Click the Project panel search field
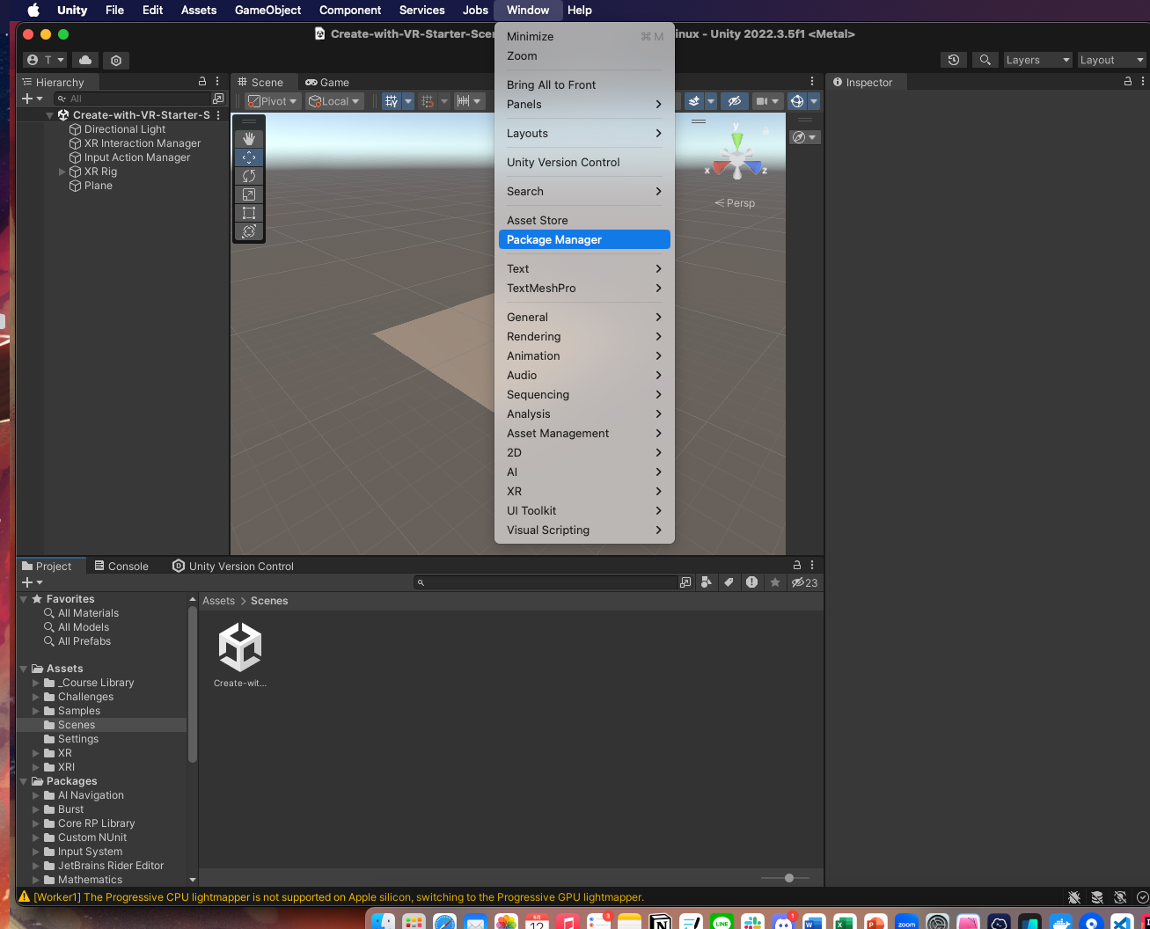The width and height of the screenshot is (1150, 929). click(x=545, y=582)
